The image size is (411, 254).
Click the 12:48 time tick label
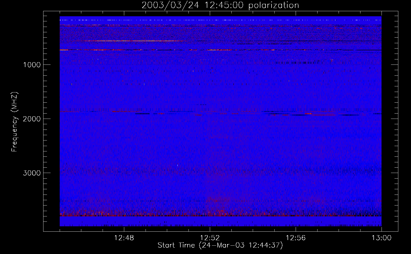coord(124,238)
